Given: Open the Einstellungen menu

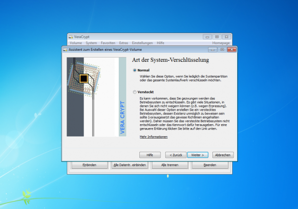Looking at the screenshot, I should pyautogui.click(x=142, y=43).
